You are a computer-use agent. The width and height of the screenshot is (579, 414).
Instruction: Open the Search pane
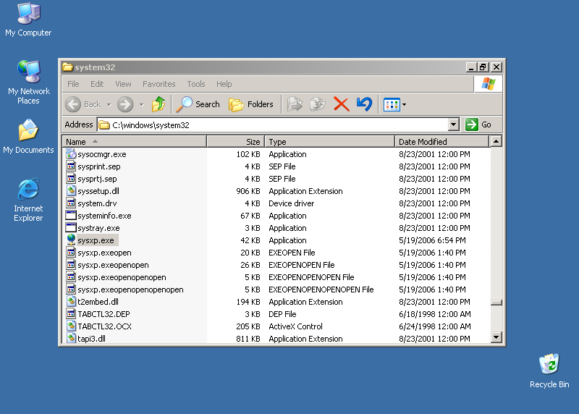pyautogui.click(x=198, y=104)
